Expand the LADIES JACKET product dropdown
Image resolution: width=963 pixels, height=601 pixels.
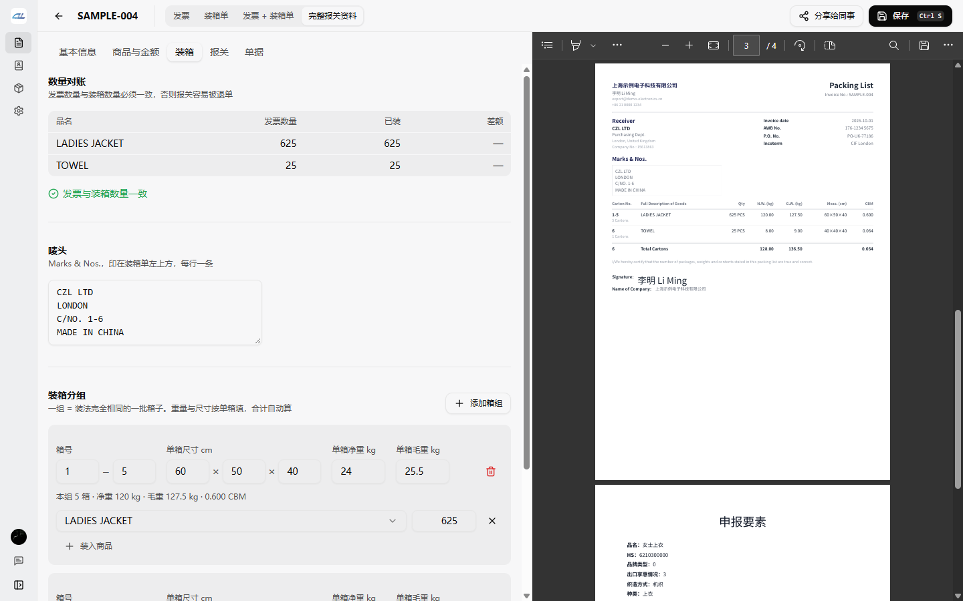point(231,521)
